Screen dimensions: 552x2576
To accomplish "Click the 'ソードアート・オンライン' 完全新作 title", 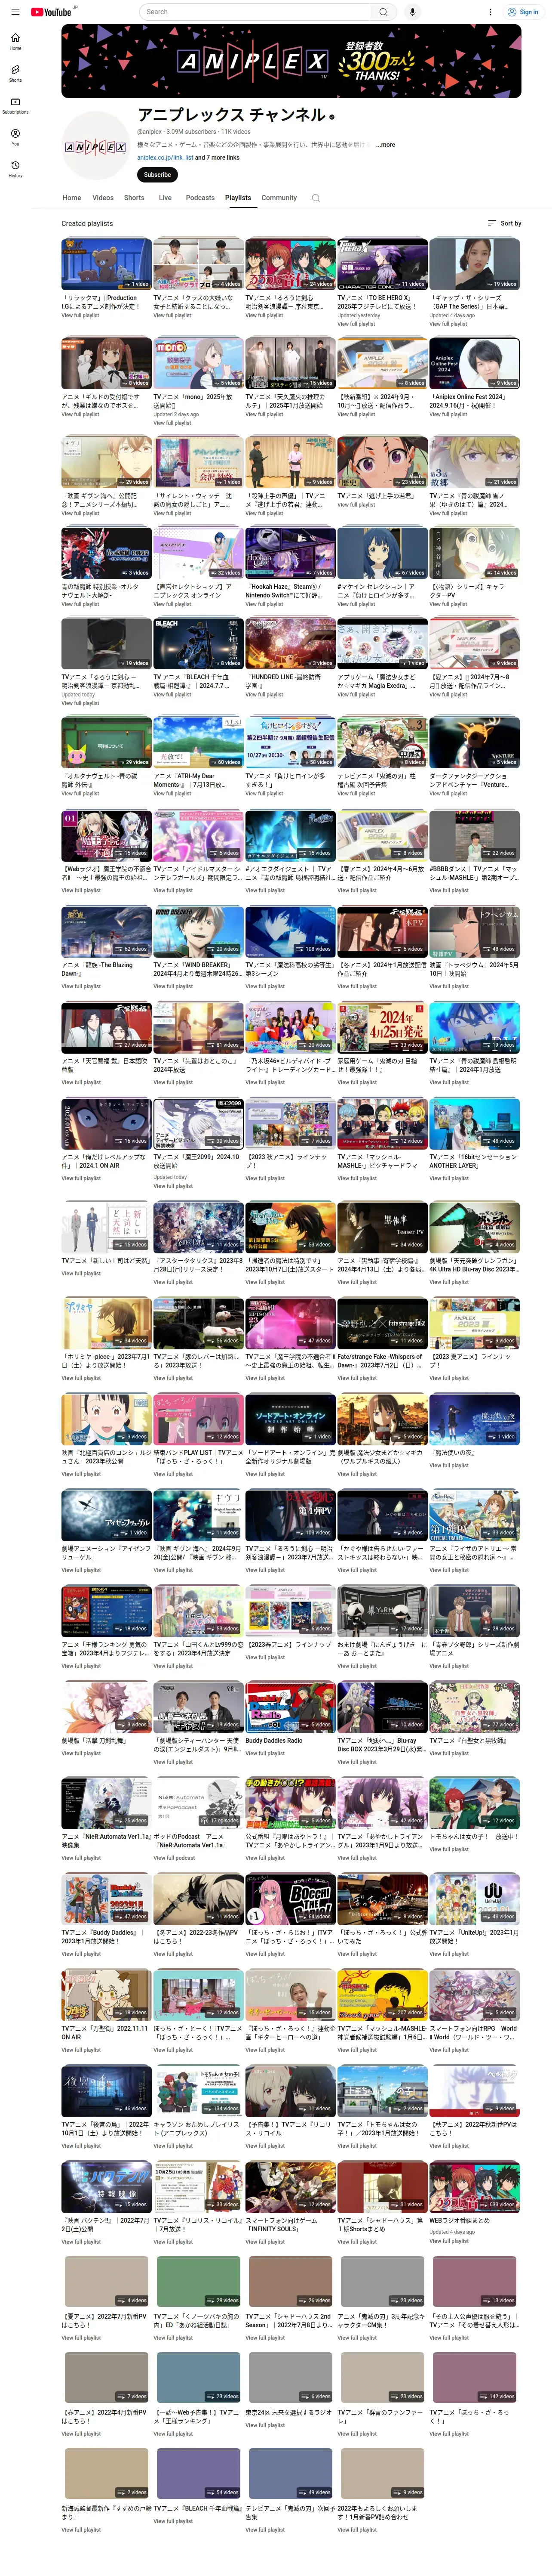I will [291, 1457].
